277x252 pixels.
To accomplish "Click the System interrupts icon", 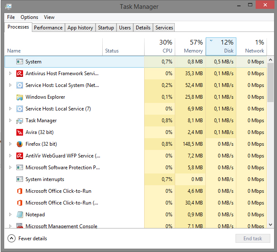I will pyautogui.click(x=20, y=179).
